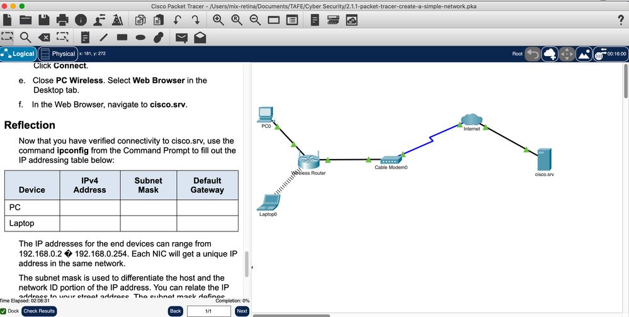
Task: Open Help question mark
Action: 621,20
